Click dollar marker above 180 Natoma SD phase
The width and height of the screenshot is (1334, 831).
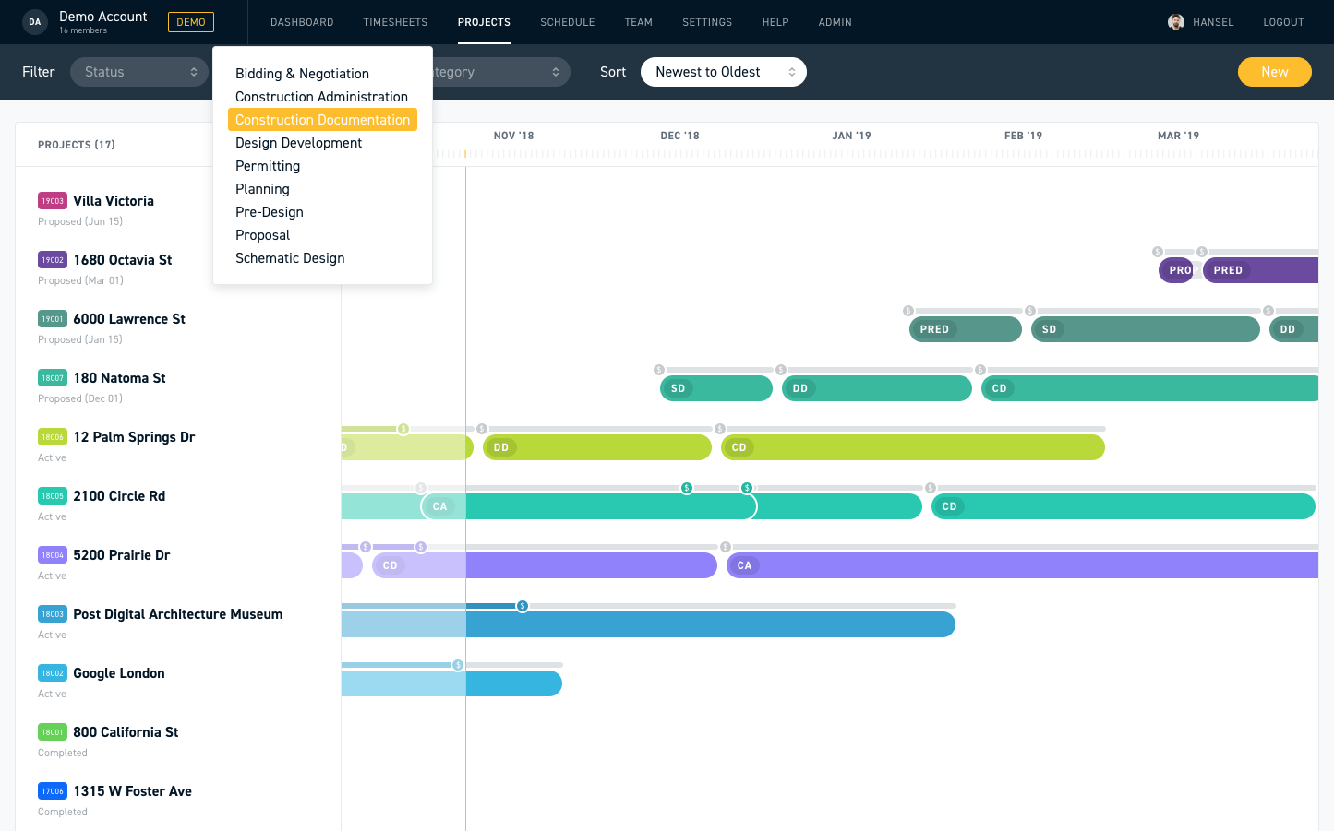[659, 370]
